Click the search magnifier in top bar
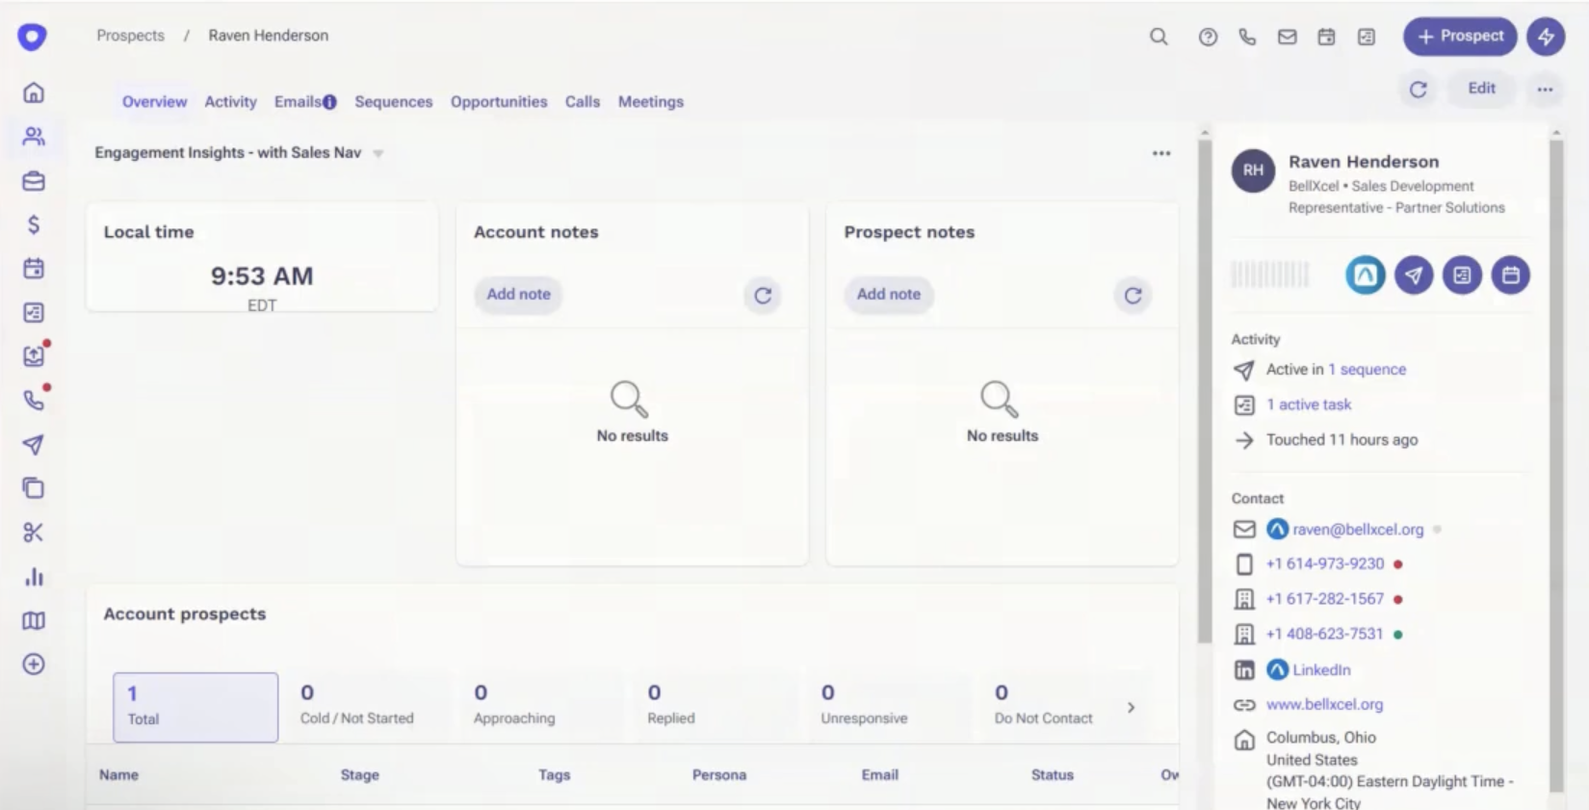The image size is (1589, 810). point(1159,37)
